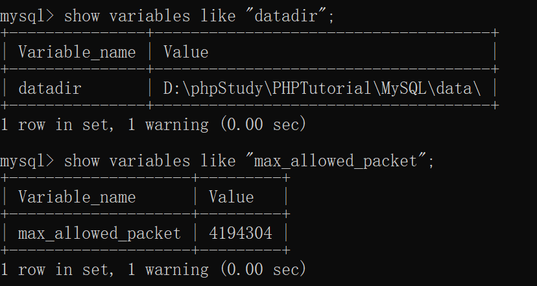This screenshot has width=537, height=286.
Task: Click the last "1 row in set" result line
Action: click(153, 270)
